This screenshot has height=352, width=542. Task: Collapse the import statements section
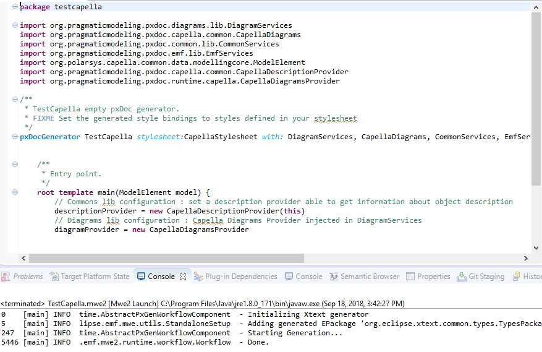click(15, 25)
